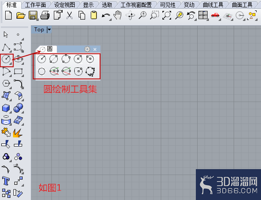Click the New file icon
261x200 pixels.
coord(8,15)
